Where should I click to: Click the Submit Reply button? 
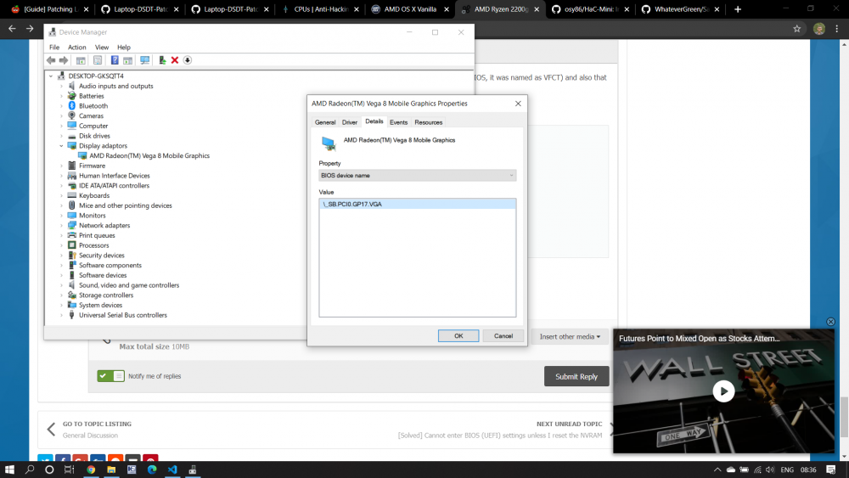pyautogui.click(x=576, y=376)
